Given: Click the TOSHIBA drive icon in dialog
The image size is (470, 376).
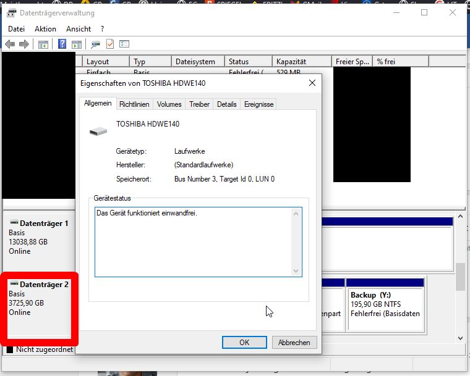Looking at the screenshot, I should pos(98,131).
